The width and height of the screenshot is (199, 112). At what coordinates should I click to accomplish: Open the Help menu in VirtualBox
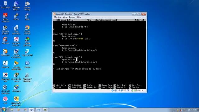tap(79, 17)
